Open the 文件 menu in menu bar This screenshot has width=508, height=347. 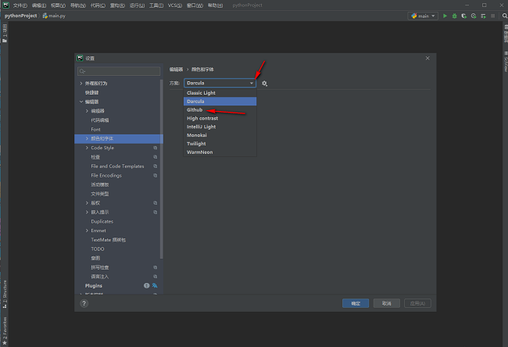pyautogui.click(x=20, y=5)
